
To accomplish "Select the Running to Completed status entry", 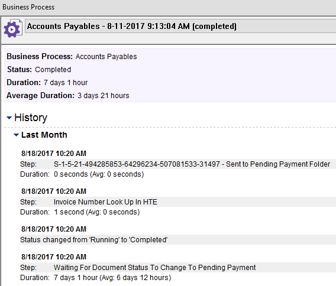I will (178, 240).
